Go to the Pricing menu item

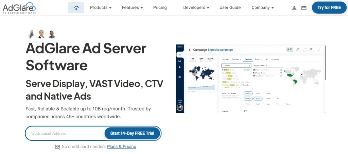pos(160,7)
